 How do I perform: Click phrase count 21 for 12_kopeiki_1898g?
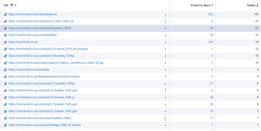tap(212, 83)
